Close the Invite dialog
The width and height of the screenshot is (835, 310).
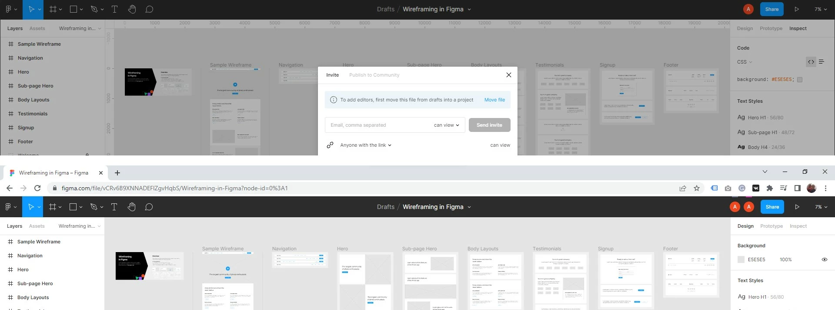click(x=509, y=75)
